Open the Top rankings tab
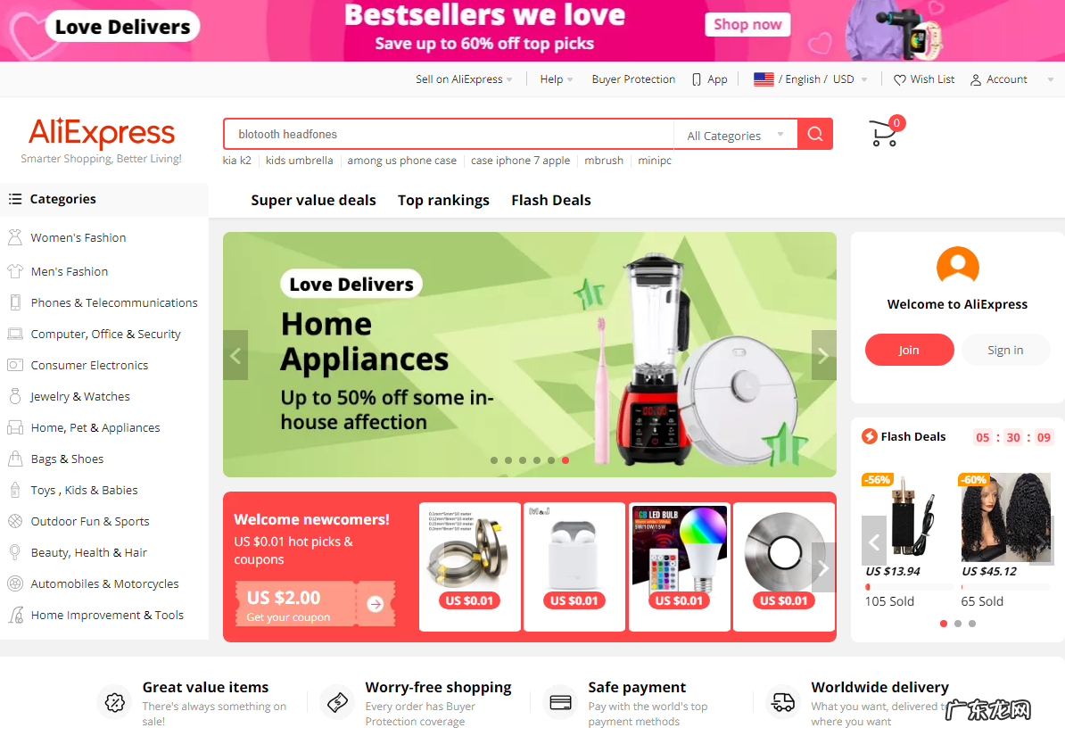The image size is (1065, 736). tap(443, 200)
